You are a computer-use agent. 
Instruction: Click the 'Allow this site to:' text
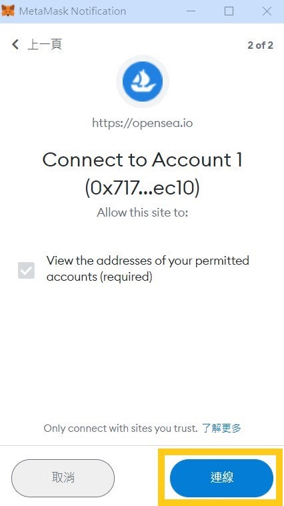point(142,213)
